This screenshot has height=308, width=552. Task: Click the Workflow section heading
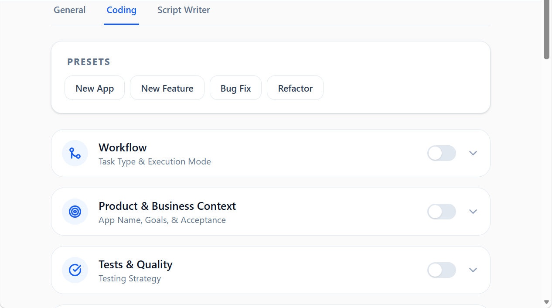tap(123, 147)
